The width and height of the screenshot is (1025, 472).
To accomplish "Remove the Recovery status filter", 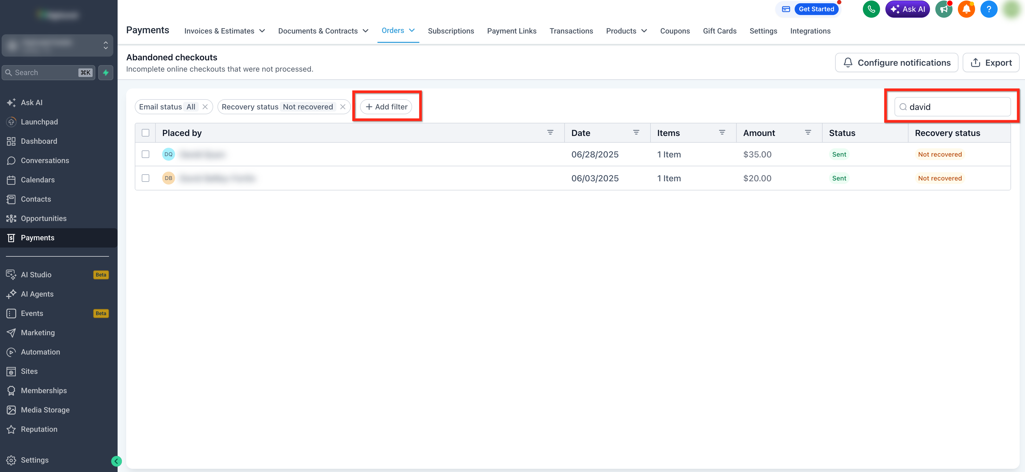I will pyautogui.click(x=343, y=107).
